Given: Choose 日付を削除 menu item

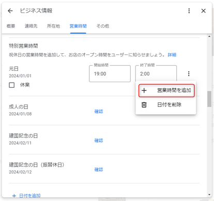Looking at the screenshot, I should coord(166,105).
